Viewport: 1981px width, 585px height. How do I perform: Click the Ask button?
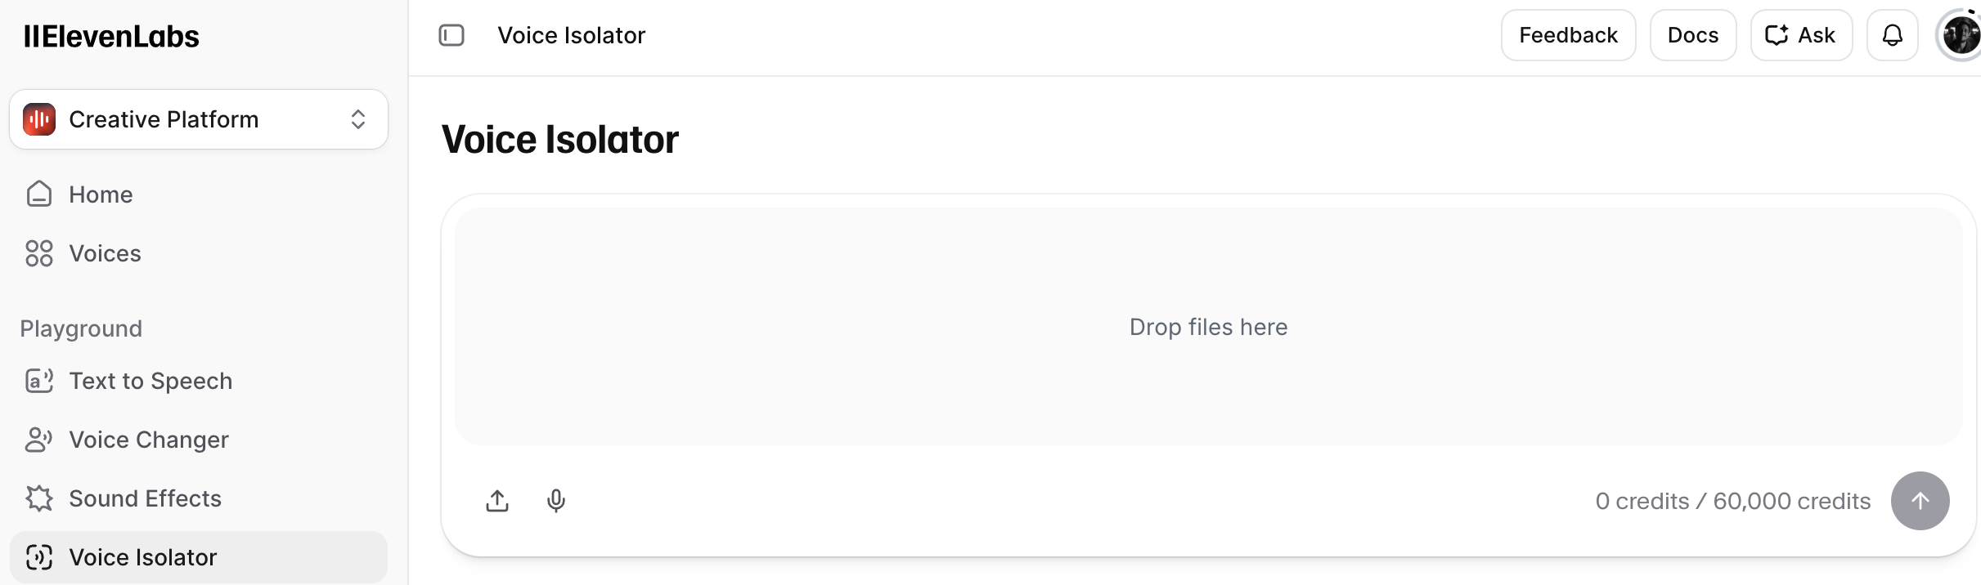coord(1801,35)
